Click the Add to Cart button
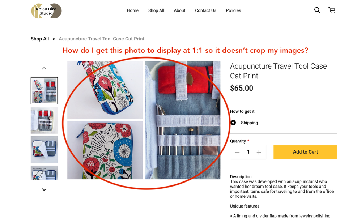This screenshot has width=361, height=218. click(305, 152)
